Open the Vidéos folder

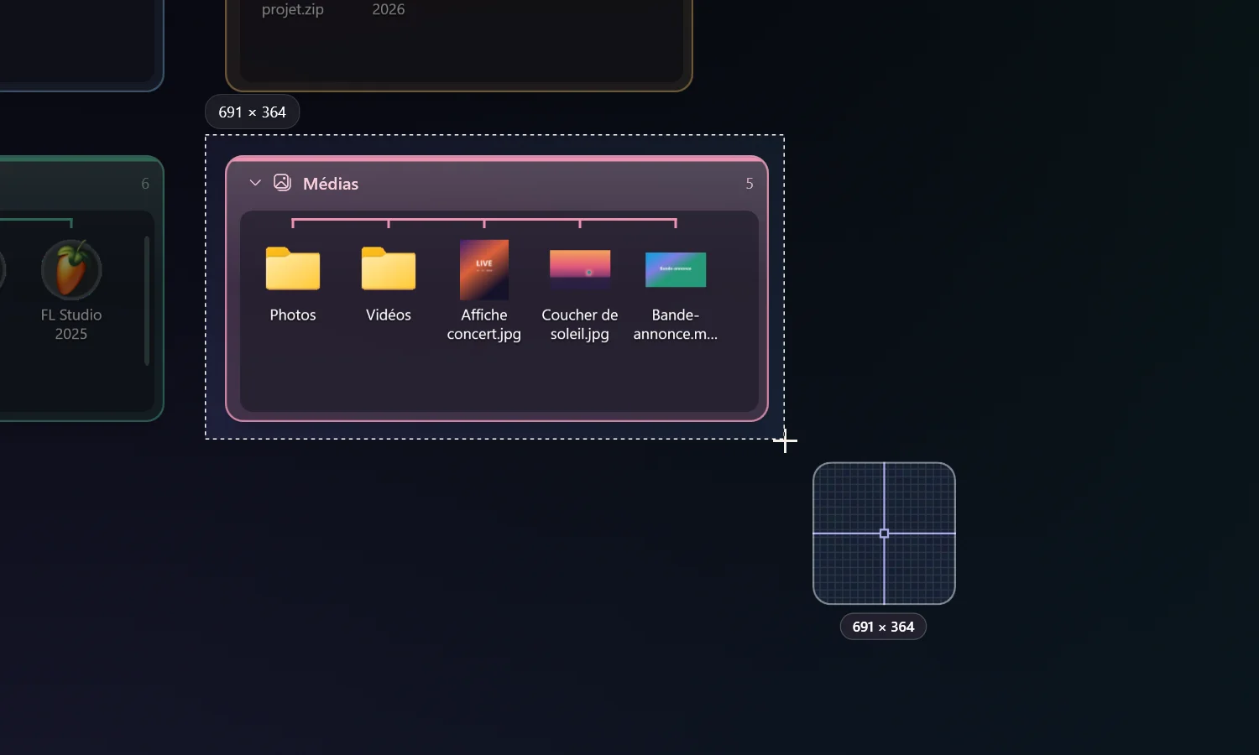pos(389,268)
